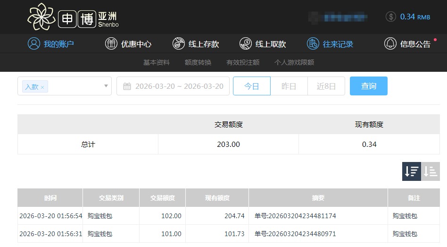Image resolution: width=447 pixels, height=247 pixels.
Task: Click the 101.00 transaction amount
Action: tap(171, 234)
